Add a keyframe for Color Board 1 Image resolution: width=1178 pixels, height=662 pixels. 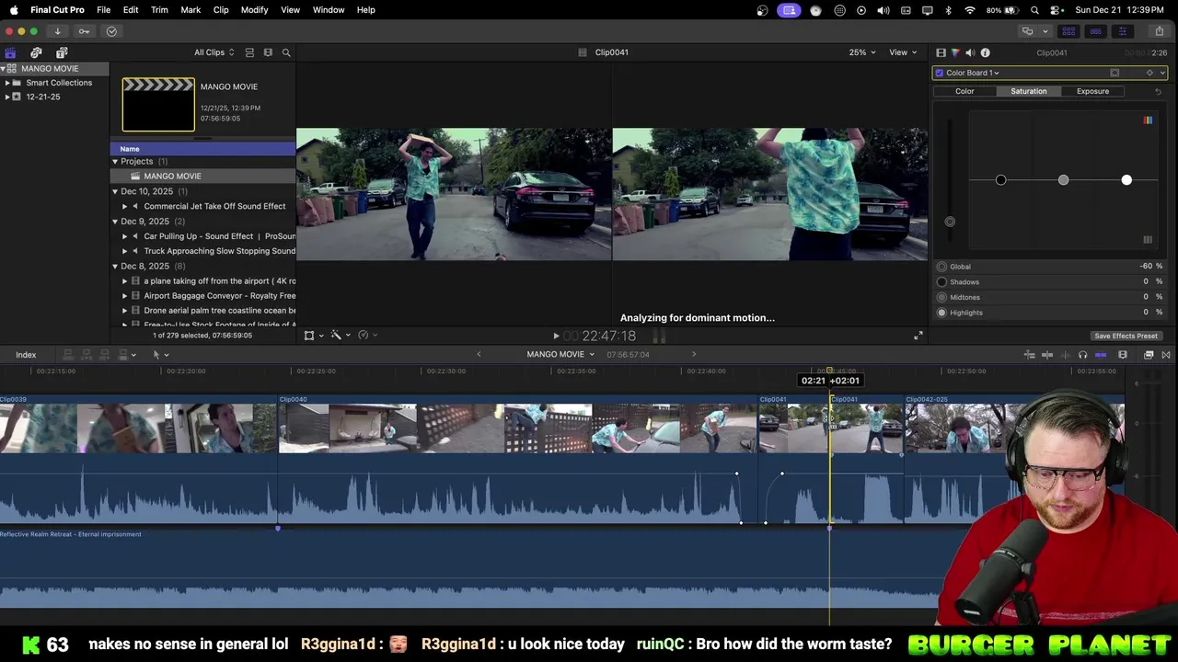(1149, 73)
